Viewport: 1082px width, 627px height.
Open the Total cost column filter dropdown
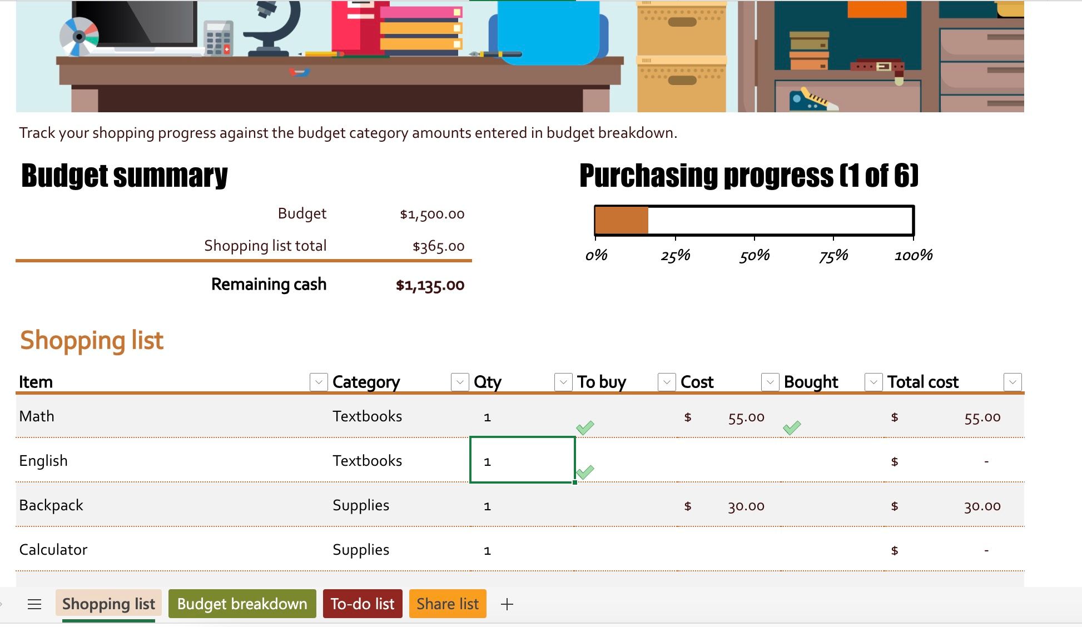tap(1012, 382)
